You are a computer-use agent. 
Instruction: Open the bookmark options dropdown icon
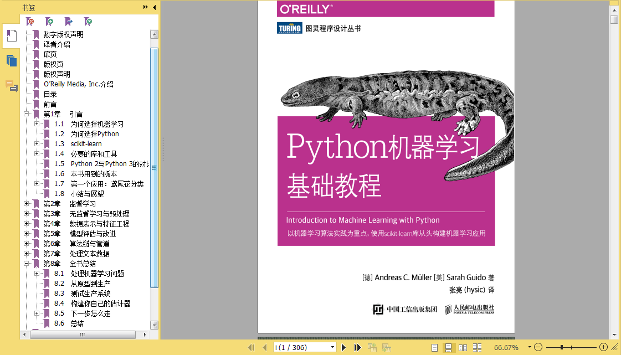point(88,22)
